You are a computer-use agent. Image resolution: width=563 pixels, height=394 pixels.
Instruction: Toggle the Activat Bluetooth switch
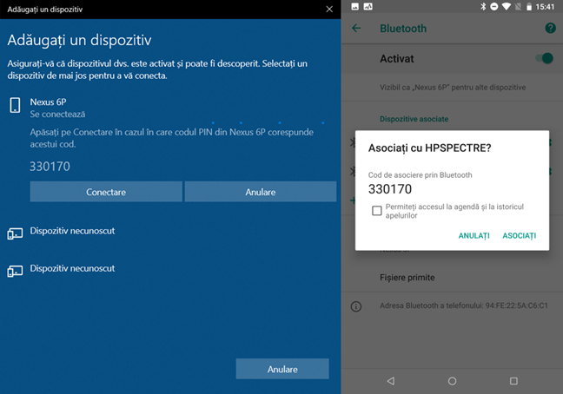pos(544,59)
